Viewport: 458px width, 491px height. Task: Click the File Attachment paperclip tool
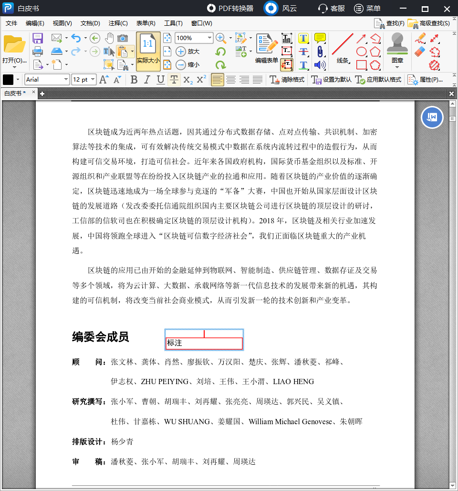tap(320, 52)
